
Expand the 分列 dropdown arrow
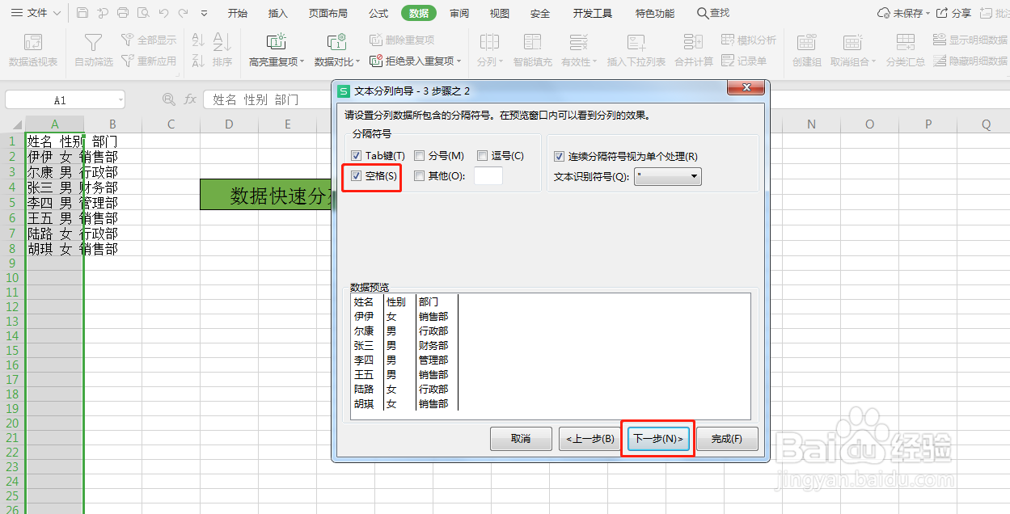[501, 60]
